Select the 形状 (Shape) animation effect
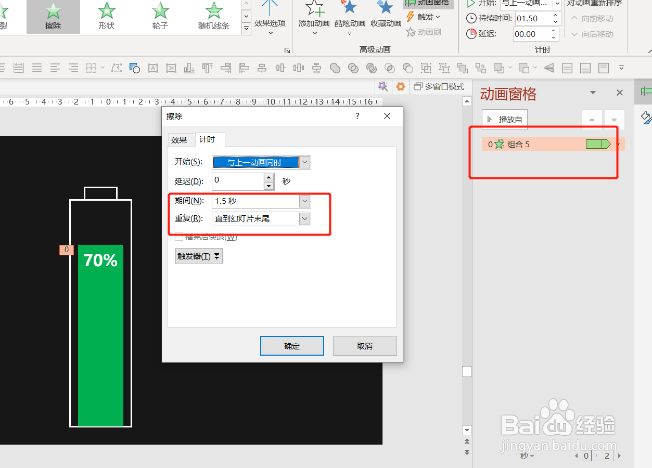 (106, 17)
